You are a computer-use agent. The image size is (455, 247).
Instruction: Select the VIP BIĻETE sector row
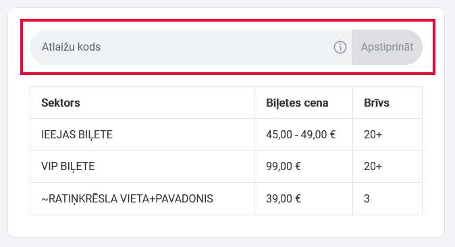tap(226, 167)
